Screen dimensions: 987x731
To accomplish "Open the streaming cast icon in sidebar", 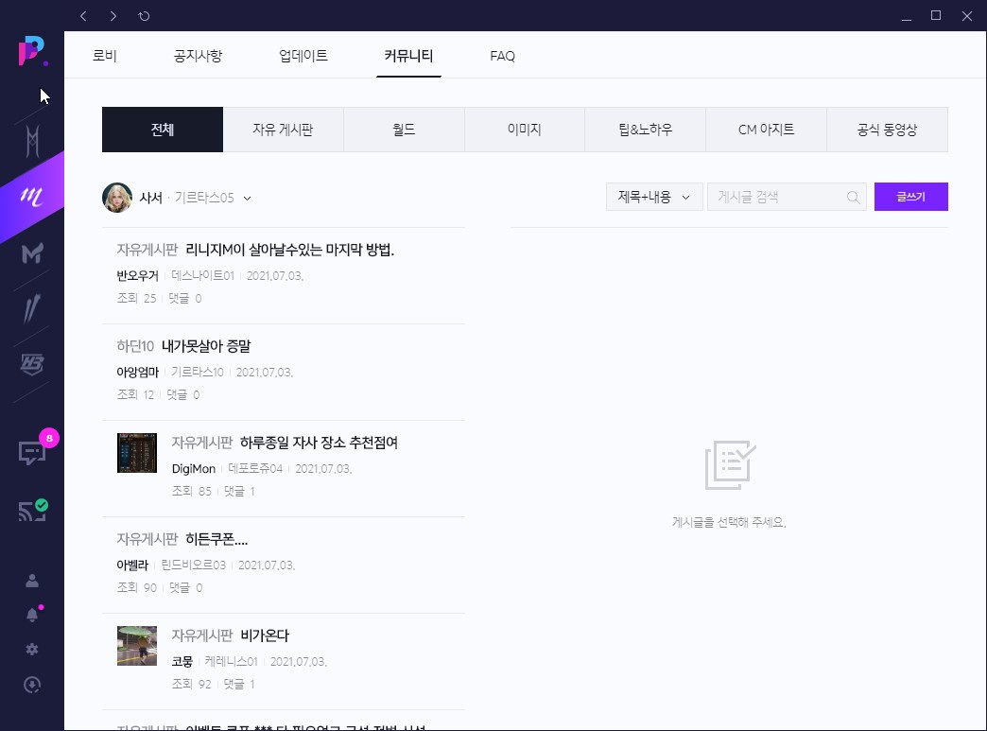I will coord(32,512).
